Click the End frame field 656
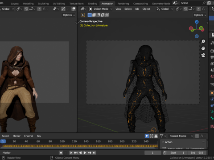 pos(197,153)
